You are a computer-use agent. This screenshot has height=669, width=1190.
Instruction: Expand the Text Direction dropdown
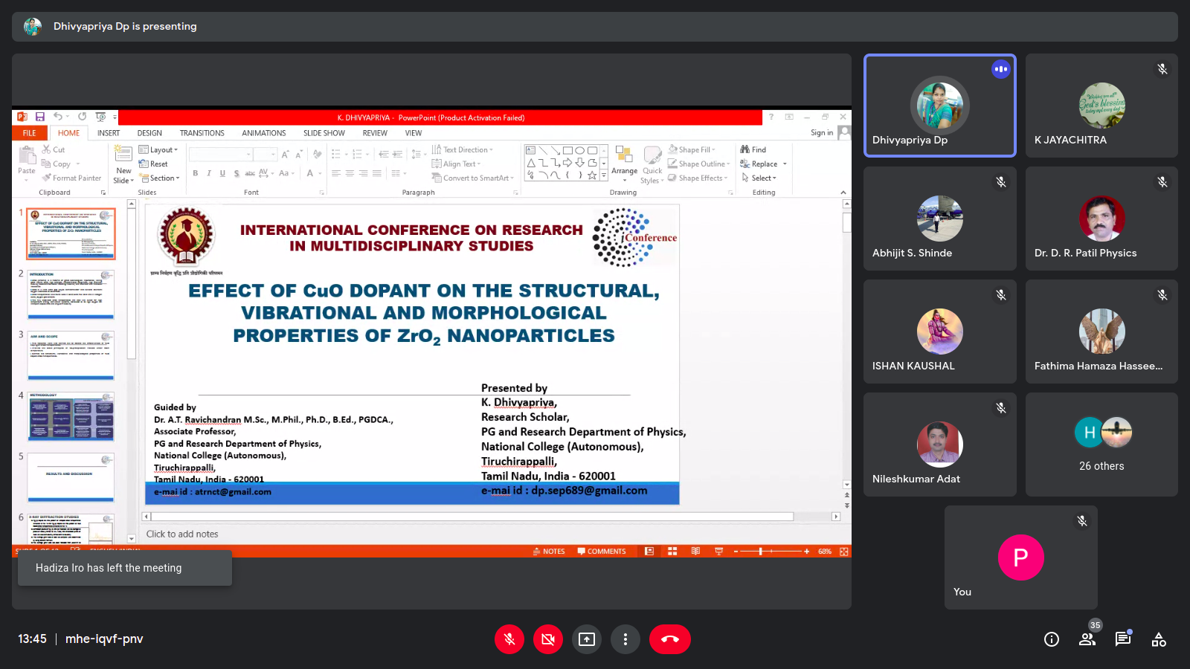pos(462,149)
